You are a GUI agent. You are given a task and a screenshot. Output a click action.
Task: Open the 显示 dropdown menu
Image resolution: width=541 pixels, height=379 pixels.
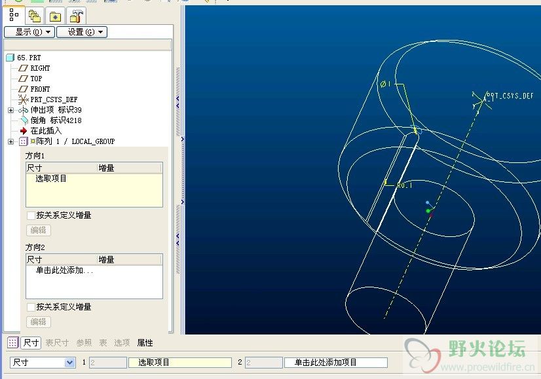tap(29, 32)
